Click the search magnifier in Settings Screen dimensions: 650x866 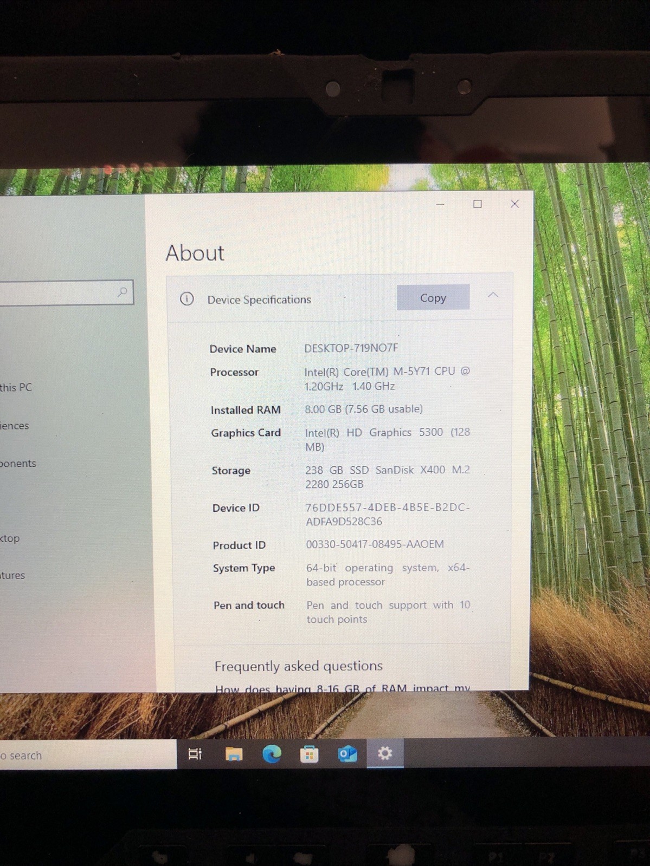coord(123,292)
